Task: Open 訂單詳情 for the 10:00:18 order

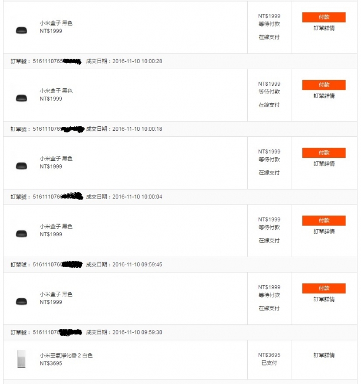Action: tap(324, 164)
